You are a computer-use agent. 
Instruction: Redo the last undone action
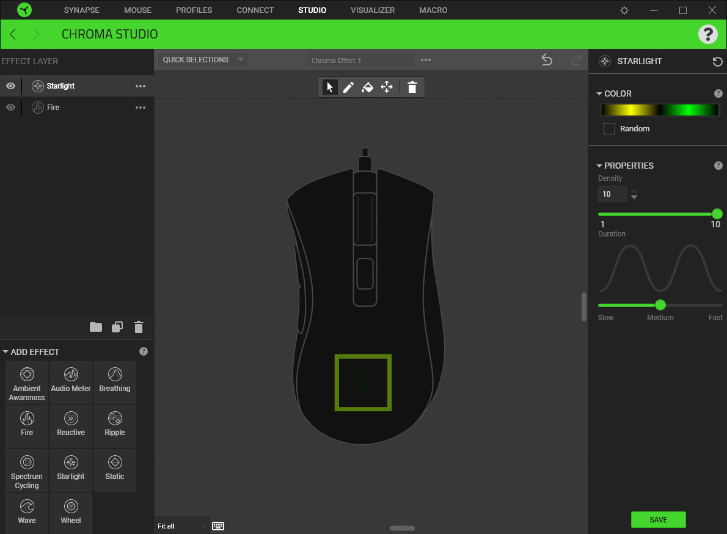[x=576, y=60]
